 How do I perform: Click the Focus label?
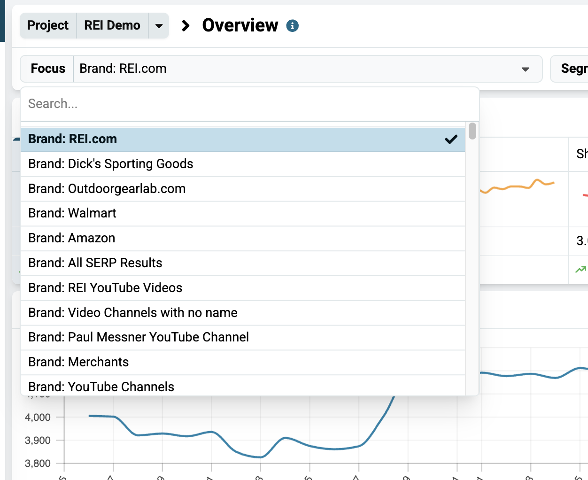point(48,69)
